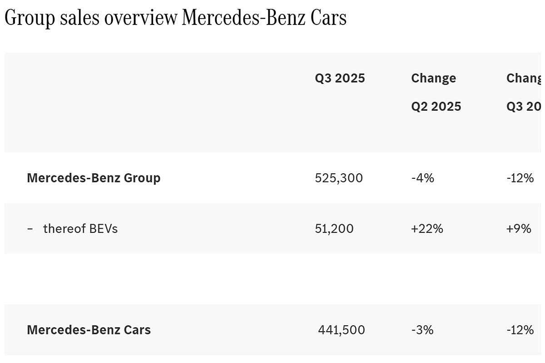The width and height of the screenshot is (545, 363).
Task: Click -12% in the Mercedes-Benz Group row
Action: click(x=520, y=178)
